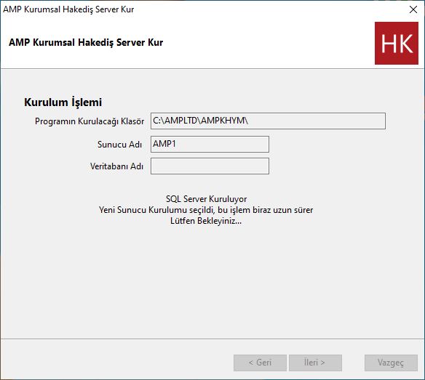The width and height of the screenshot is (425, 380).
Task: Click the window title bar text
Action: [68, 9]
